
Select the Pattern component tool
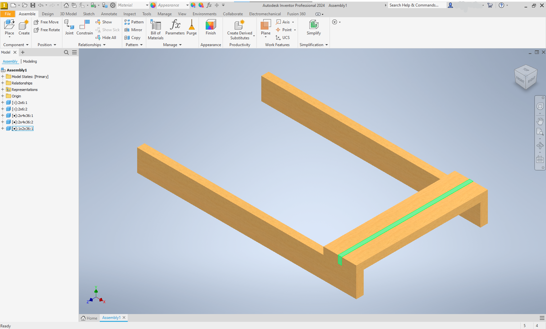click(134, 22)
